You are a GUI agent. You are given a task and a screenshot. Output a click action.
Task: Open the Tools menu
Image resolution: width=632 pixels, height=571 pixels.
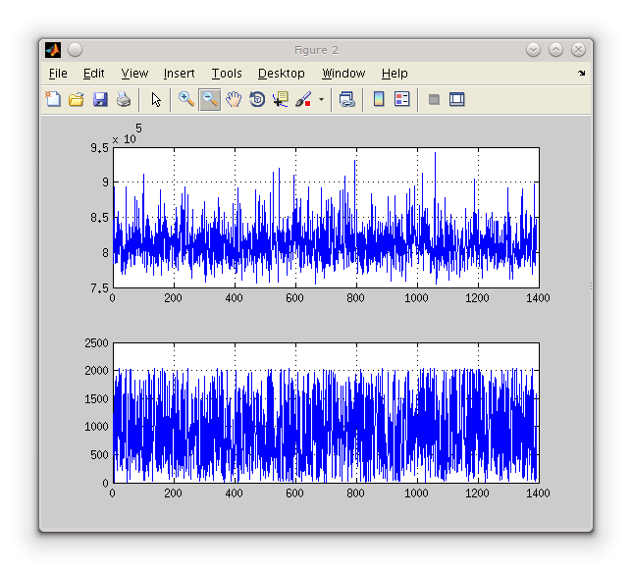(x=227, y=74)
